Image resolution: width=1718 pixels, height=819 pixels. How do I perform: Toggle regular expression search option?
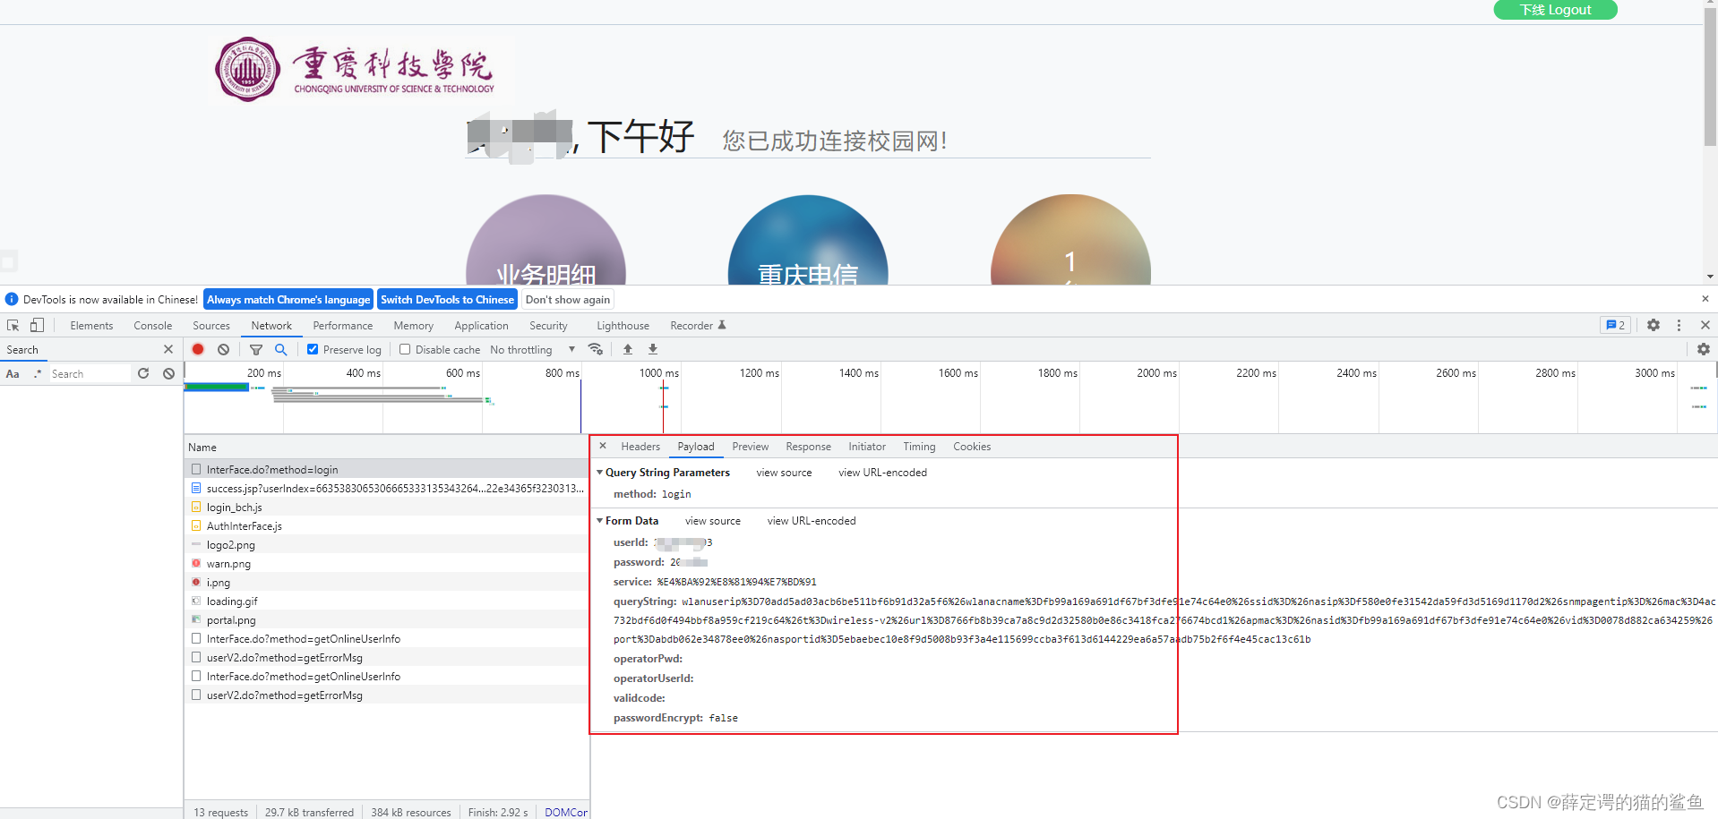38,374
